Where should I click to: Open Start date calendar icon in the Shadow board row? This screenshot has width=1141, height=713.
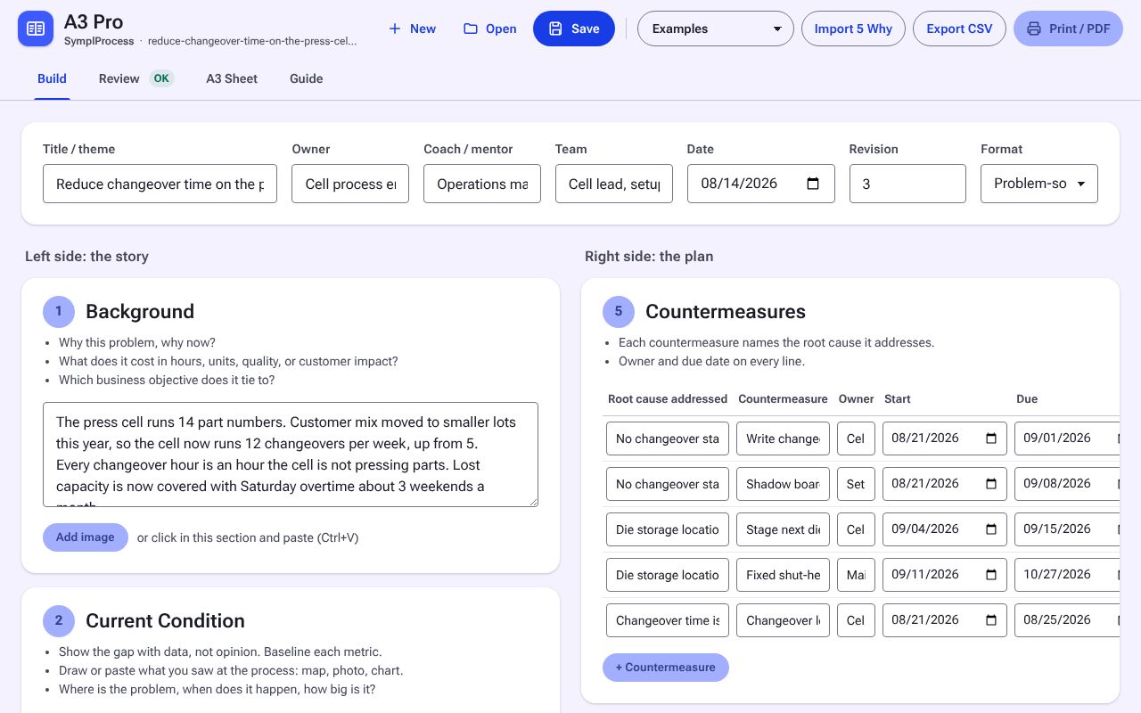991,484
